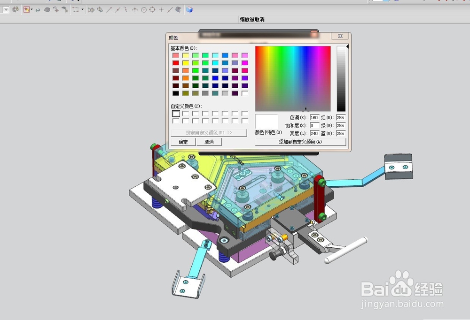Click the blue cube toolbar icon
The width and height of the screenshot is (470, 320).
click(x=189, y=10)
